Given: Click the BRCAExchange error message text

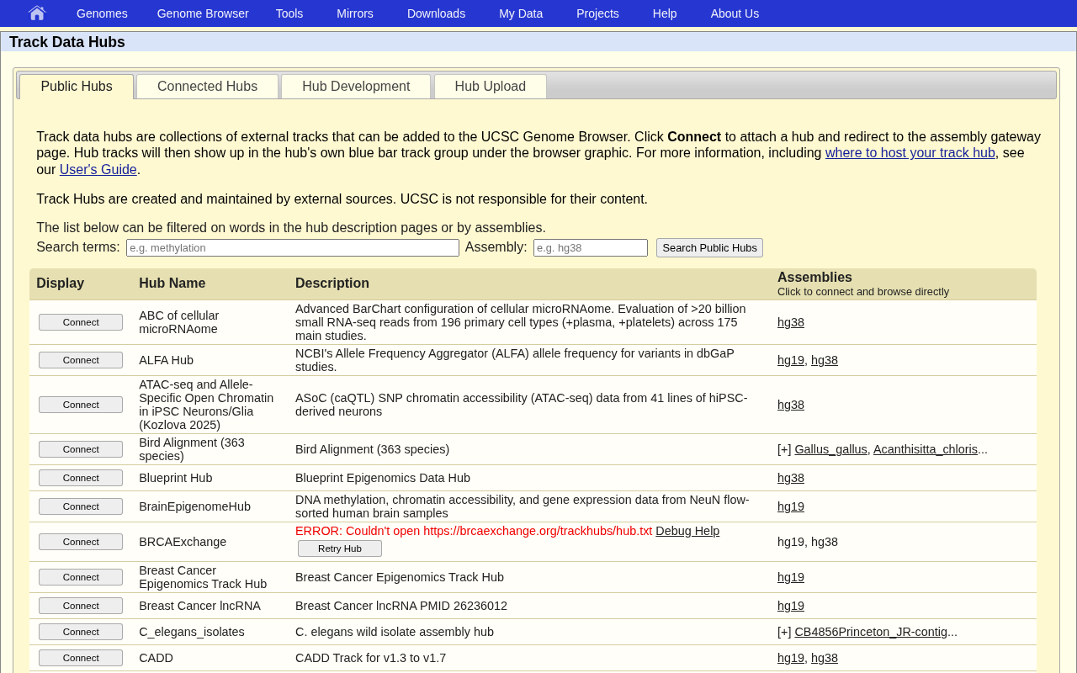Looking at the screenshot, I should tap(474, 531).
